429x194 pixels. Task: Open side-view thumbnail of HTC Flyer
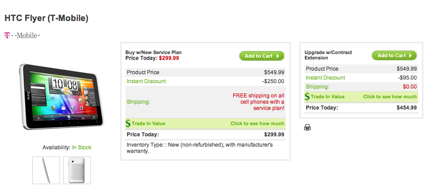click(x=46, y=170)
